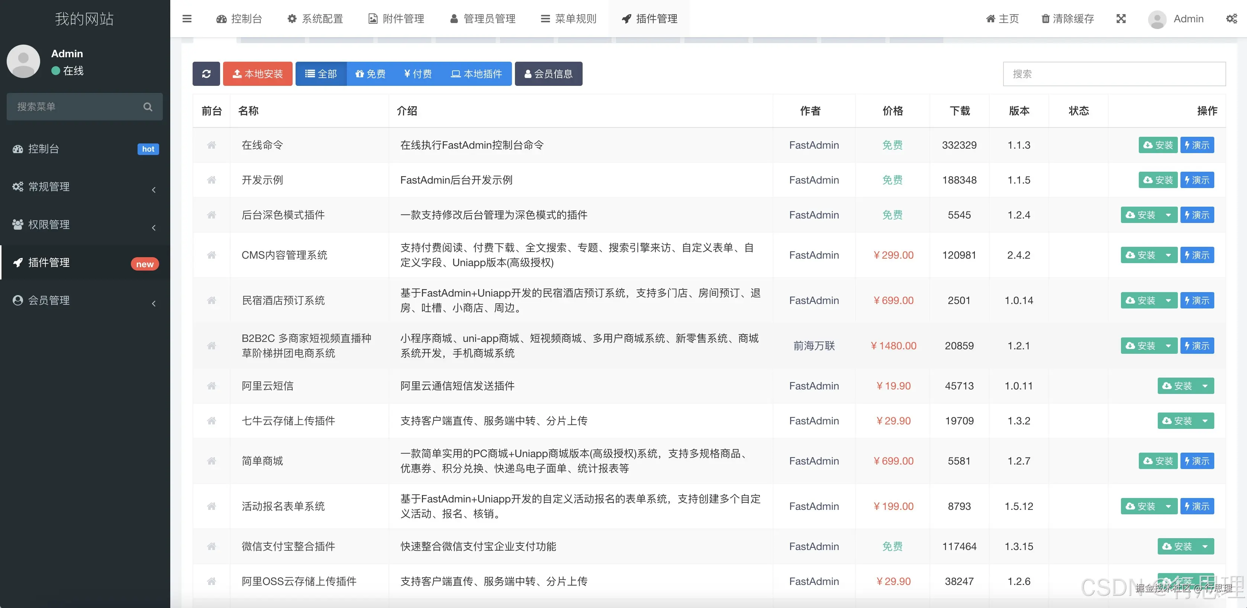This screenshot has width=1247, height=608.
Task: Filter plugins by 付费
Action: click(418, 74)
